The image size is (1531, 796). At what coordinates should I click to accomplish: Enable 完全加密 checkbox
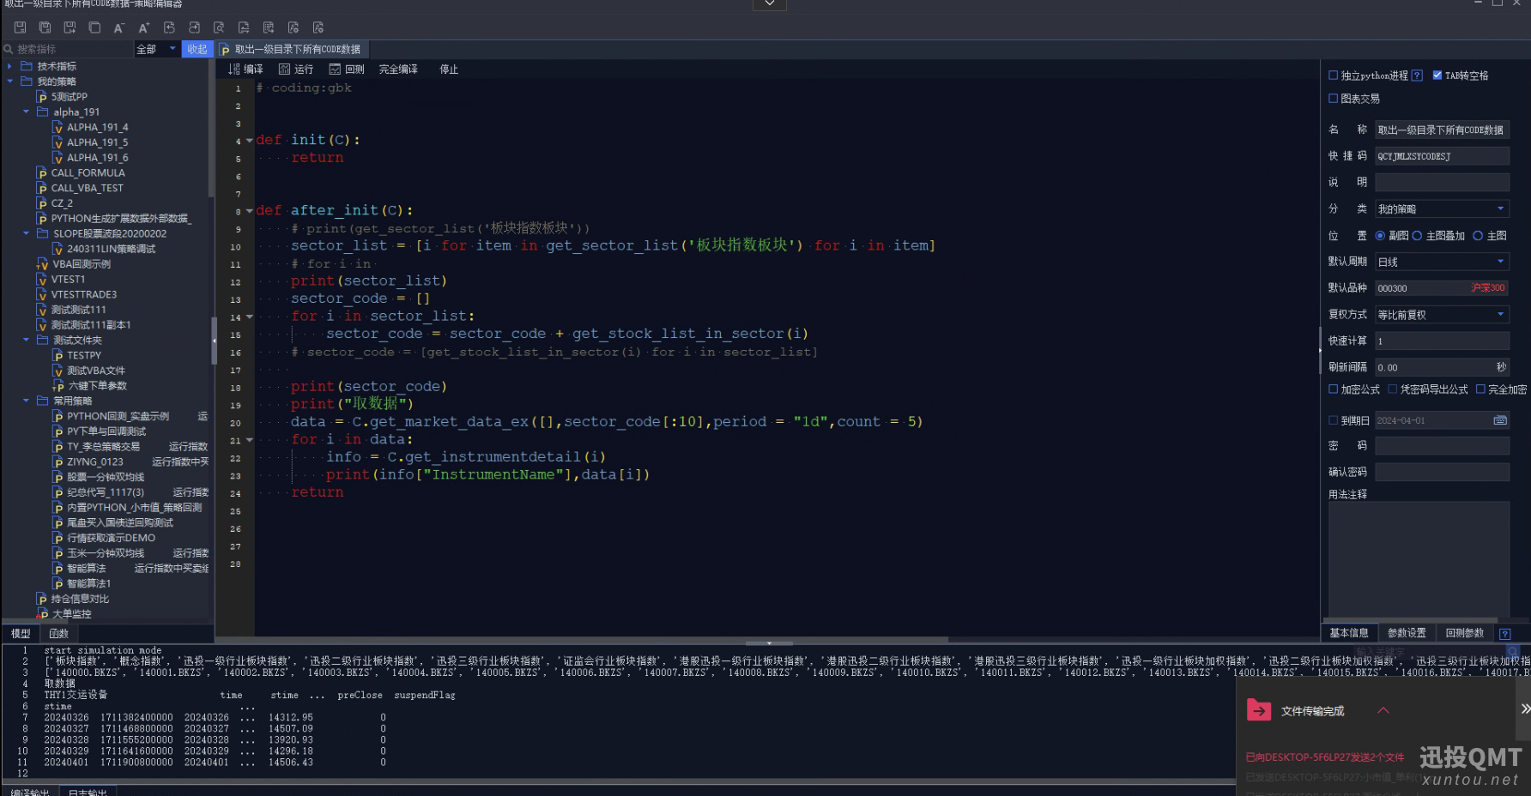tap(1480, 389)
